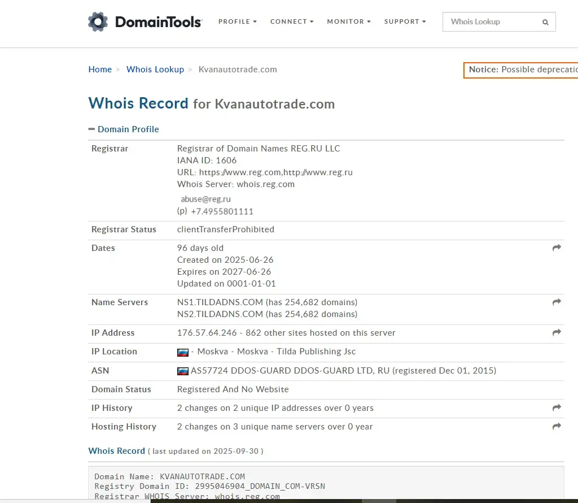
Task: Click the IP address 176.57.64.246 text
Action: click(x=207, y=333)
